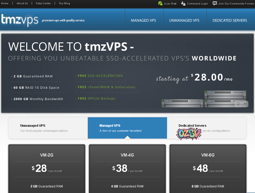
Task: Select the VM-6G plan title
Action: (x=208, y=155)
